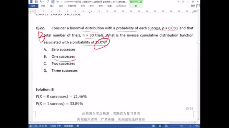The width and height of the screenshot is (229, 128).
Task: Open the Customize Quick Access Toolbar dropdown
Action: click(x=61, y=2)
